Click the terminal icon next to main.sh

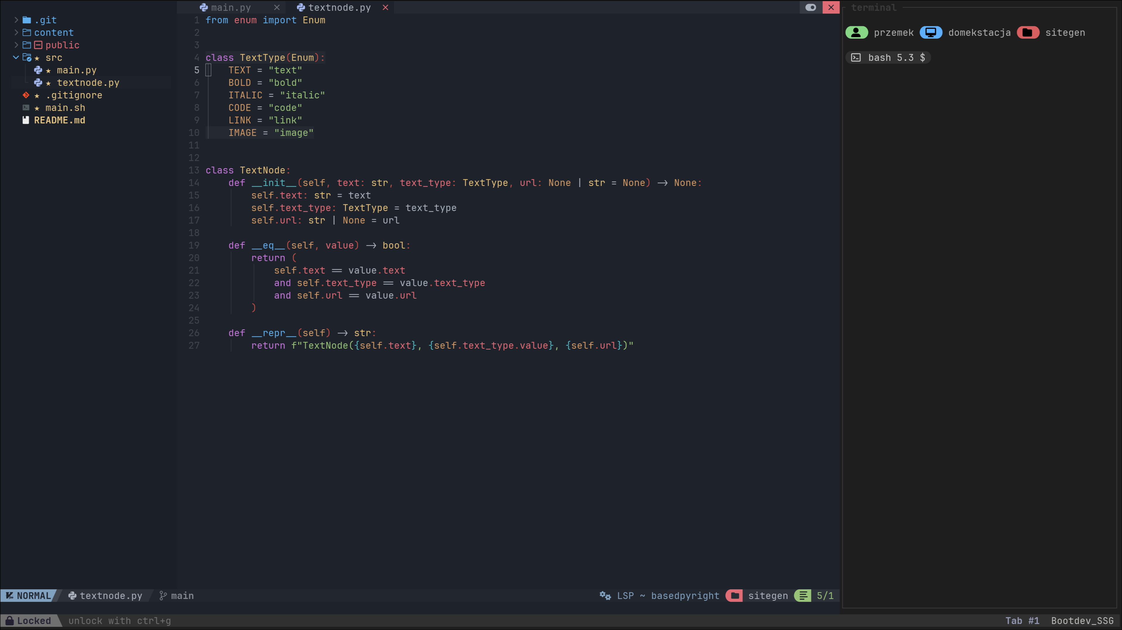tap(26, 107)
